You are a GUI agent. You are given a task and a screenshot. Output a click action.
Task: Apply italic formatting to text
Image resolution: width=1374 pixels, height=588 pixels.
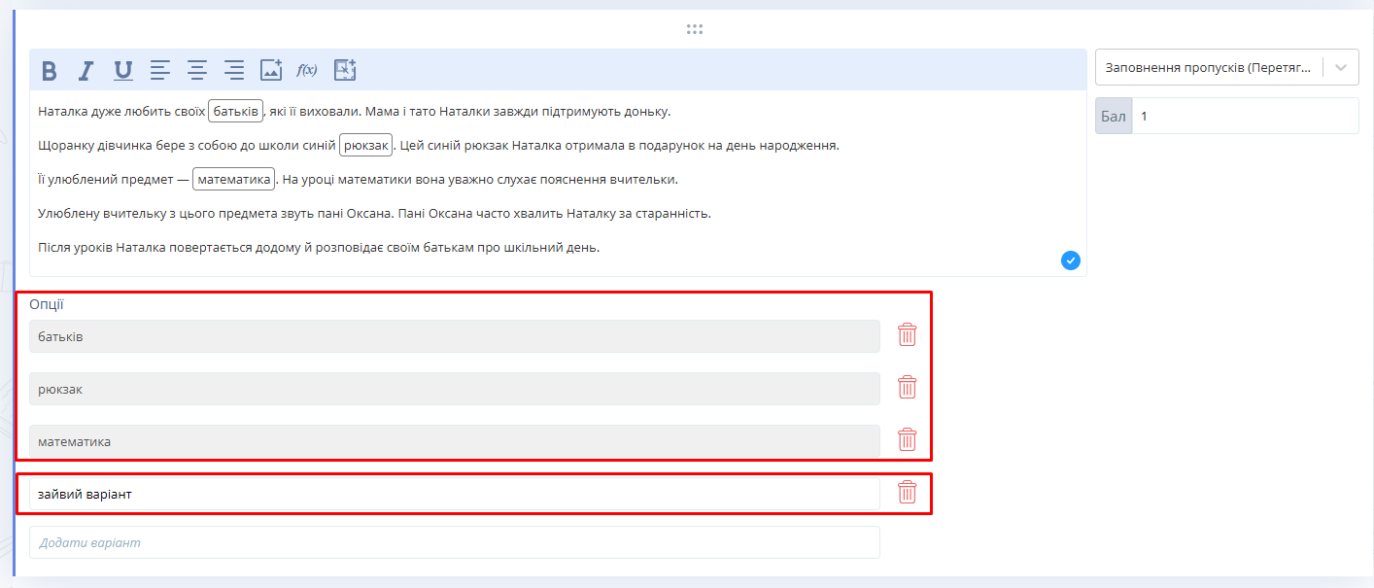point(86,70)
